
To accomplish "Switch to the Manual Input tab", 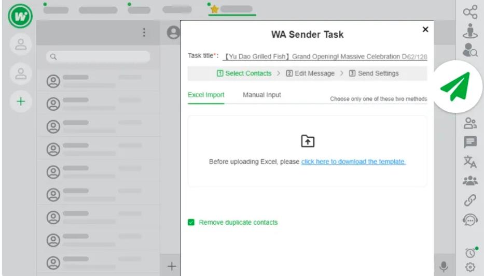I will pyautogui.click(x=261, y=95).
